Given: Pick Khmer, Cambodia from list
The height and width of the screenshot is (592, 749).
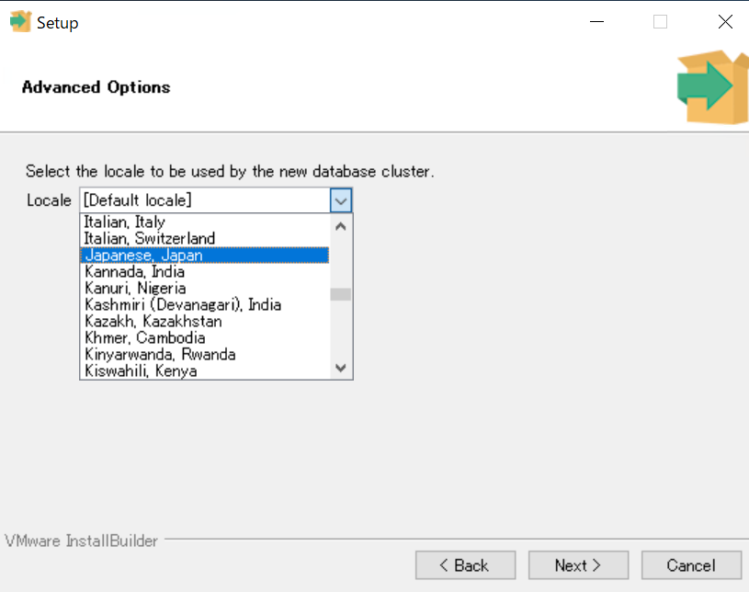Looking at the screenshot, I should [x=205, y=337].
